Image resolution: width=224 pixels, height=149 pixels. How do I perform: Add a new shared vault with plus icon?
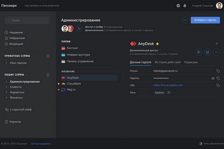(x=48, y=75)
